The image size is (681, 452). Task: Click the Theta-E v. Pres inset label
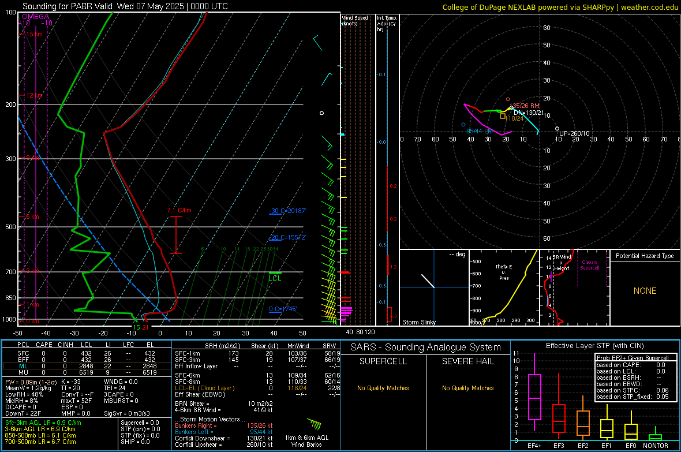point(504,272)
